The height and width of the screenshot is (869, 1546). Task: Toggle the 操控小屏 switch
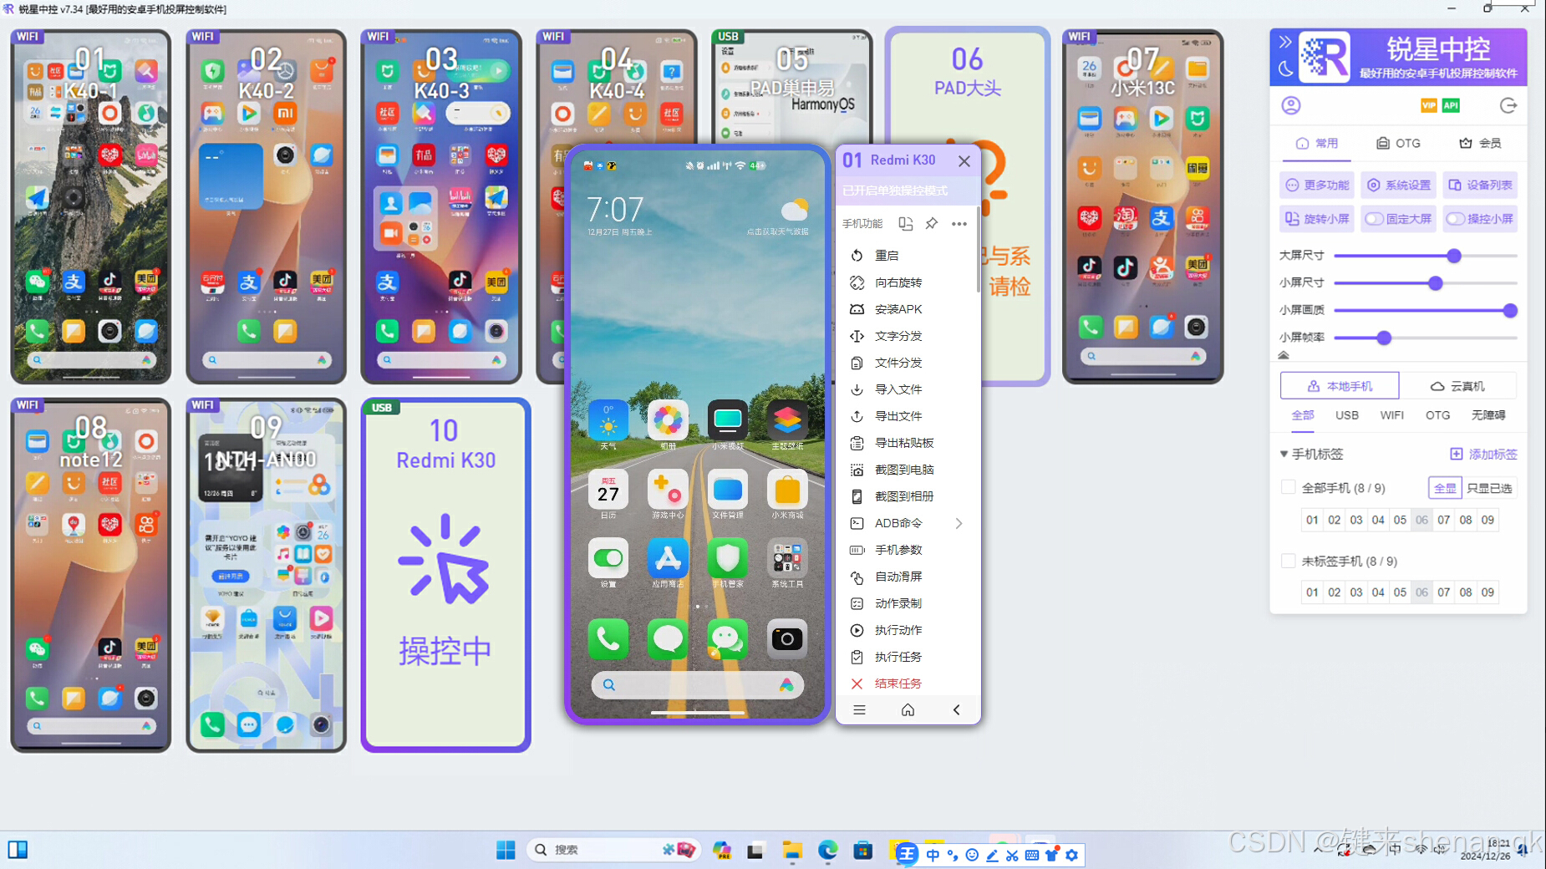pos(1456,219)
